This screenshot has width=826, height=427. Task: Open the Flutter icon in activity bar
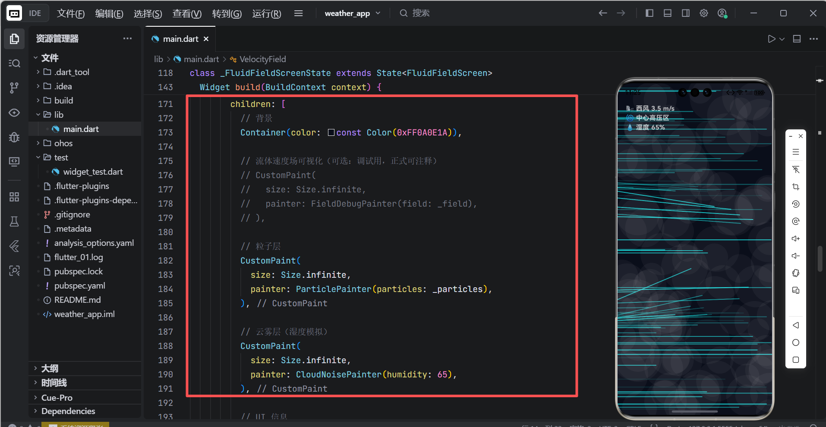(14, 246)
